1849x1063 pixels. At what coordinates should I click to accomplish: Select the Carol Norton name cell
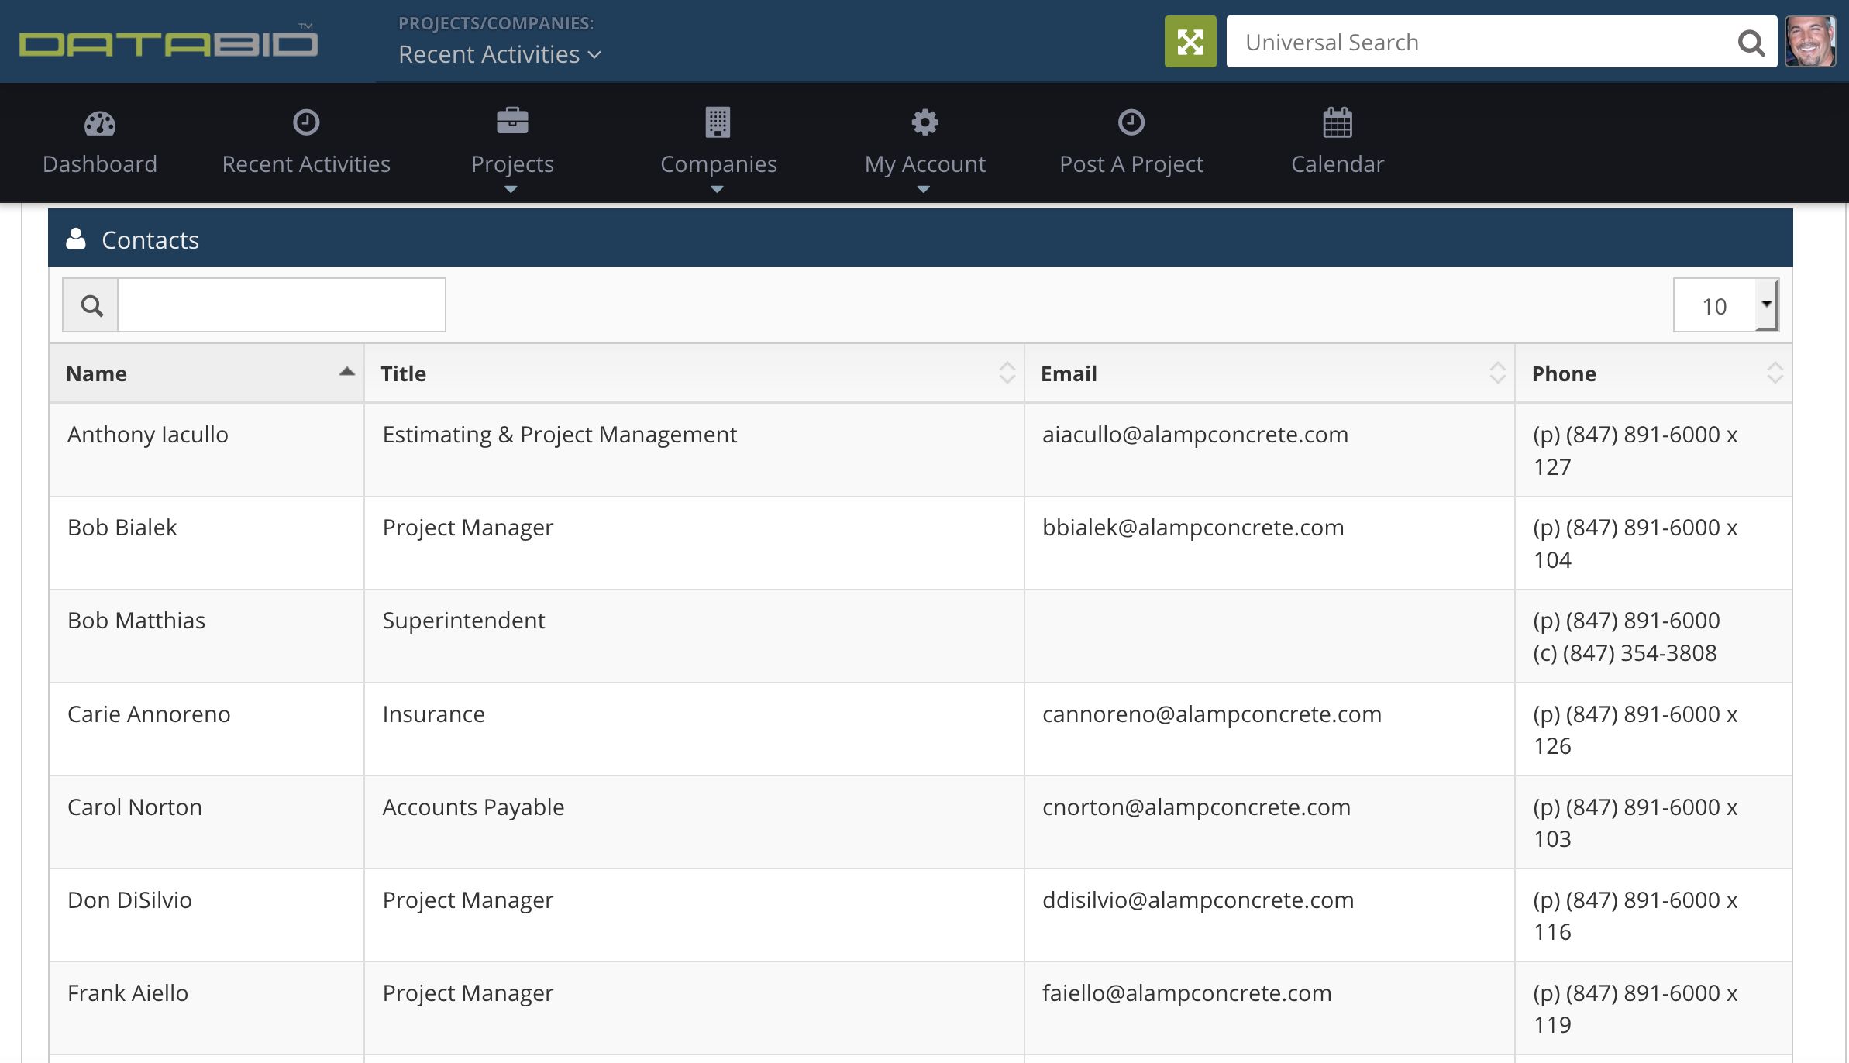pos(206,822)
